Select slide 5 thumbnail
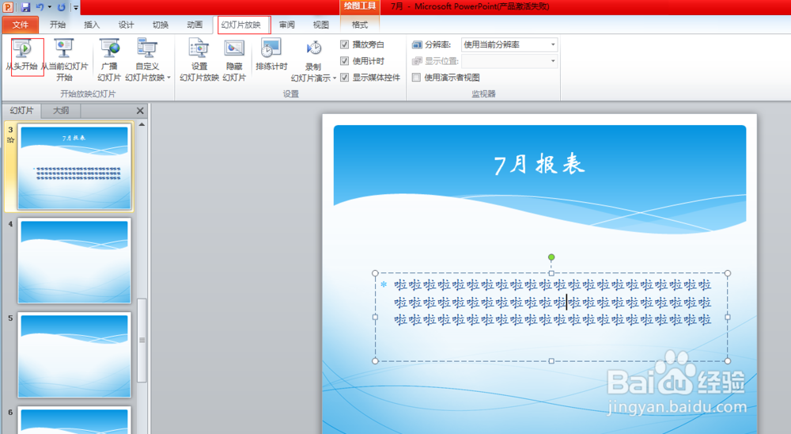 point(74,355)
